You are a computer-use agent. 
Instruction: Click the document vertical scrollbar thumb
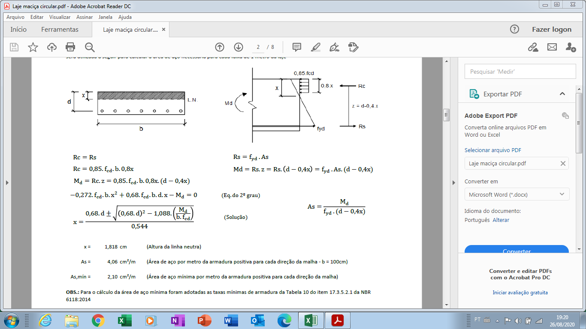446,115
